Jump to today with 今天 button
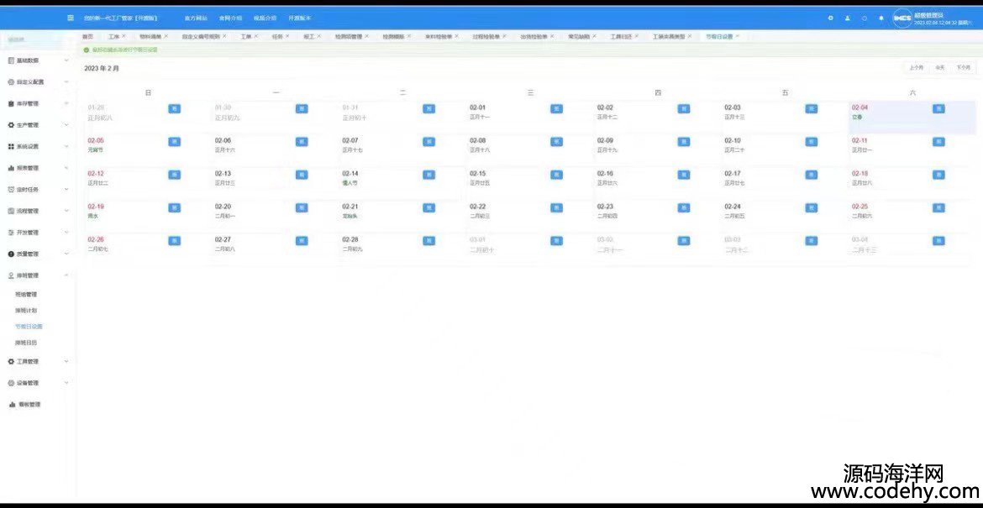The width and height of the screenshot is (983, 508). pos(939,68)
